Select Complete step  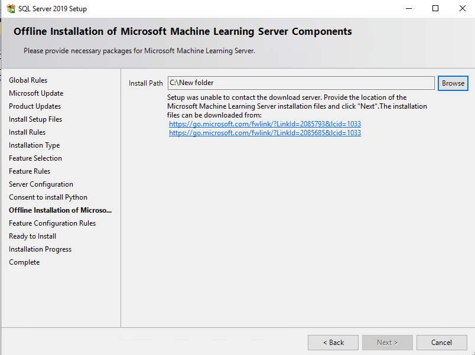pos(24,262)
